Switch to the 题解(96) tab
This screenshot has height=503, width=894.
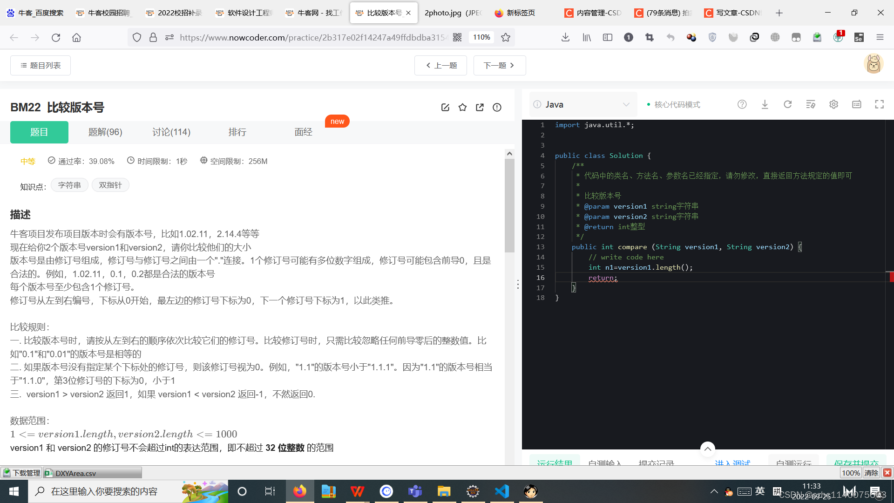click(x=105, y=132)
